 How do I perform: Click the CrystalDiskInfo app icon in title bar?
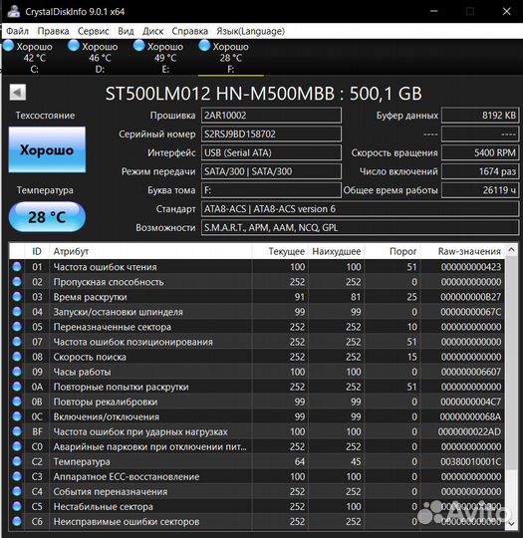click(14, 11)
